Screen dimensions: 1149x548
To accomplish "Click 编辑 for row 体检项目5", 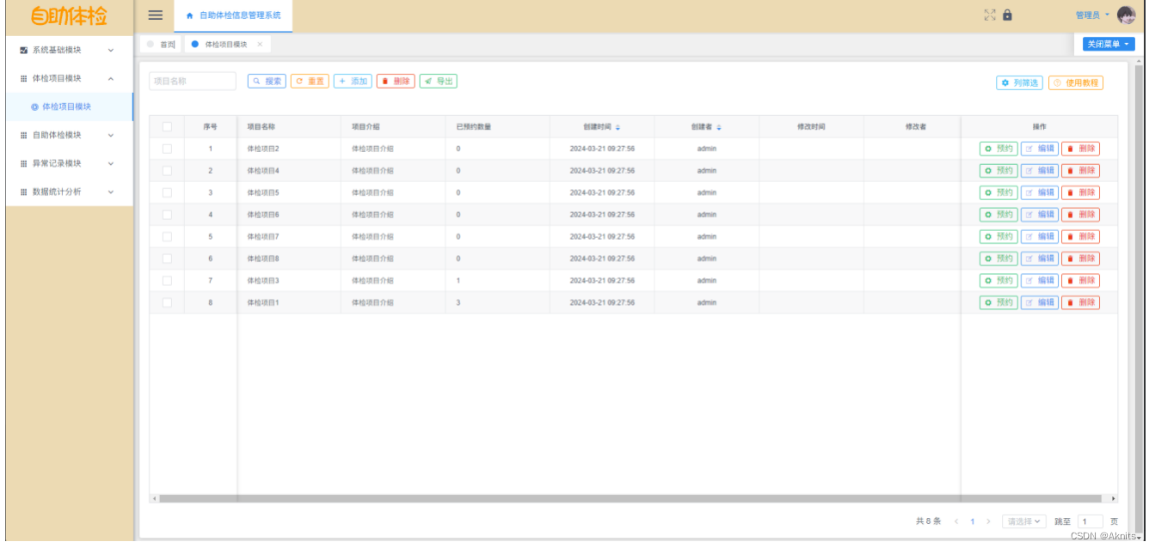I will point(1040,192).
